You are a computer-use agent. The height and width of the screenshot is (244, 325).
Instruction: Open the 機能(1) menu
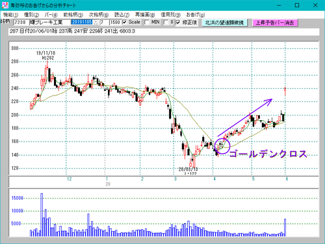[x=10, y=15]
